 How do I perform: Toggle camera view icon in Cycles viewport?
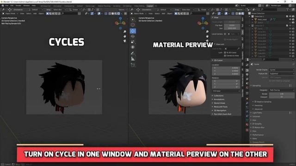(x=125, y=41)
